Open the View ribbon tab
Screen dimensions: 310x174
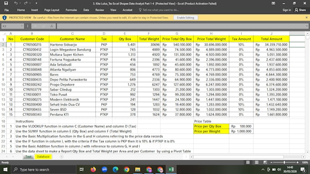point(113,10)
